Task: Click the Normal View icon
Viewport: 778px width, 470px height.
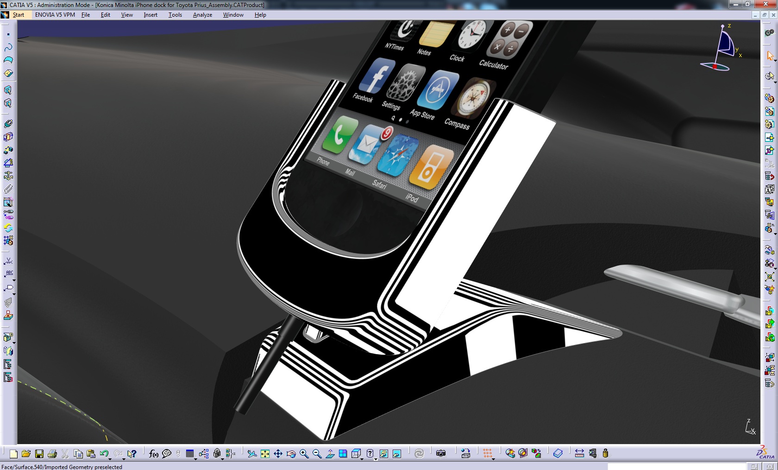Action: [x=330, y=454]
